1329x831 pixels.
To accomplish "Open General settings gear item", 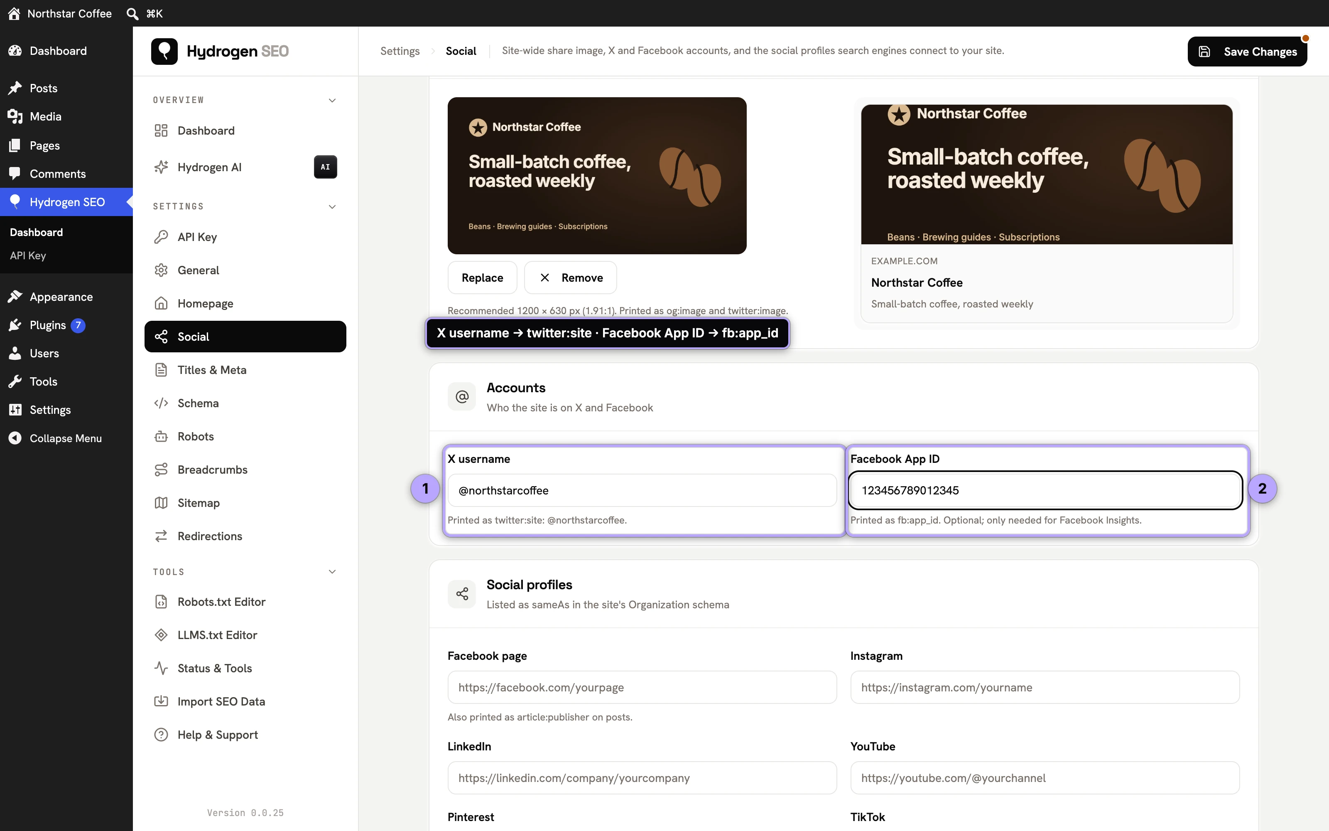I will pos(245,270).
